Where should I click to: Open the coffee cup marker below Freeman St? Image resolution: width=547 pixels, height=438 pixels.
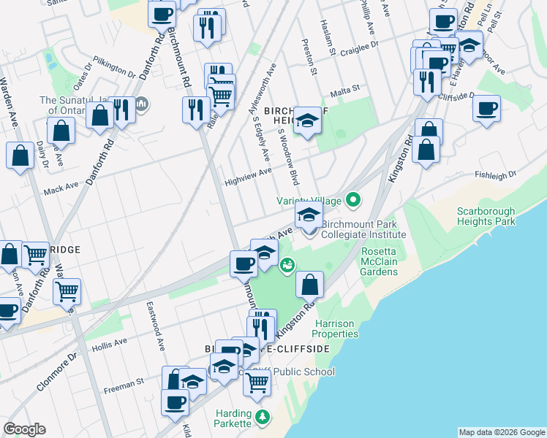(x=175, y=404)
